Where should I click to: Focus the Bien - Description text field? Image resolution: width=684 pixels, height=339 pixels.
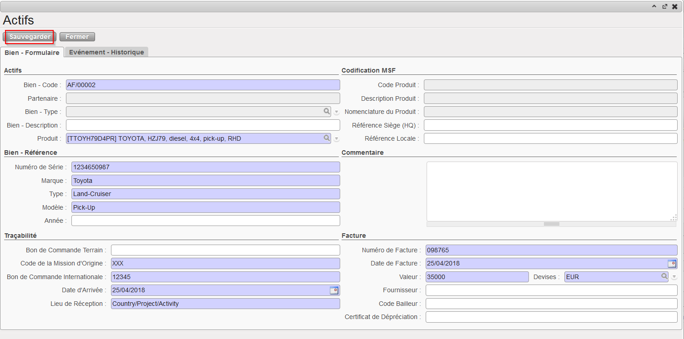tap(203, 125)
